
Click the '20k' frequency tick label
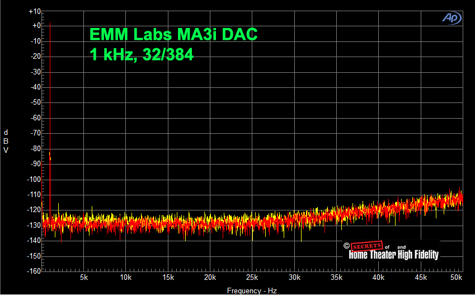[x=210, y=278]
